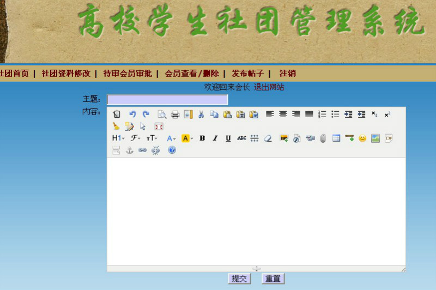436x290 pixels.
Task: Open 待审会员审批 page
Action: click(x=128, y=74)
